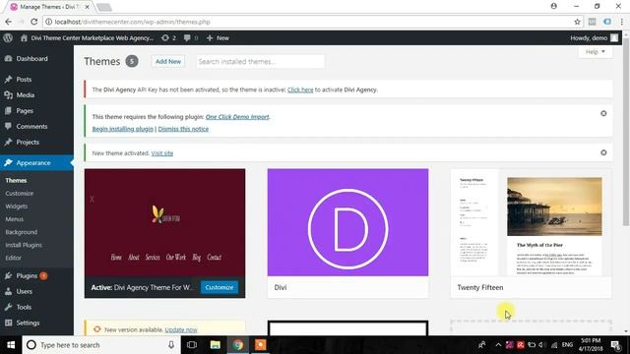This screenshot has width=630, height=354.
Task: Open site home icon in admin bar
Action: coord(24,38)
